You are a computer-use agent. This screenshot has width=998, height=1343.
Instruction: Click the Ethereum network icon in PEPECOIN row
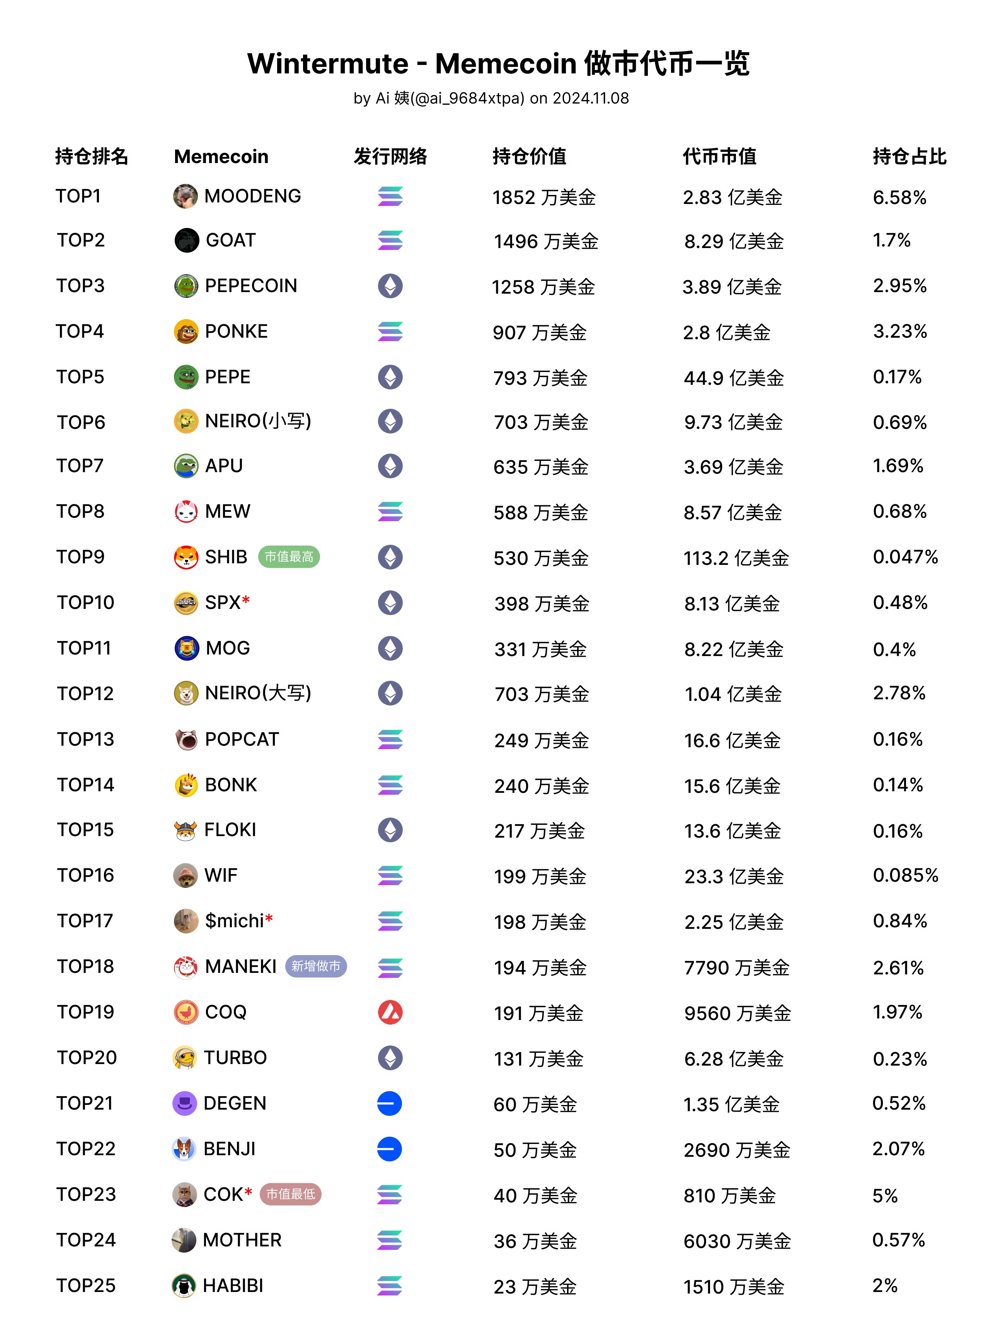pos(390,286)
